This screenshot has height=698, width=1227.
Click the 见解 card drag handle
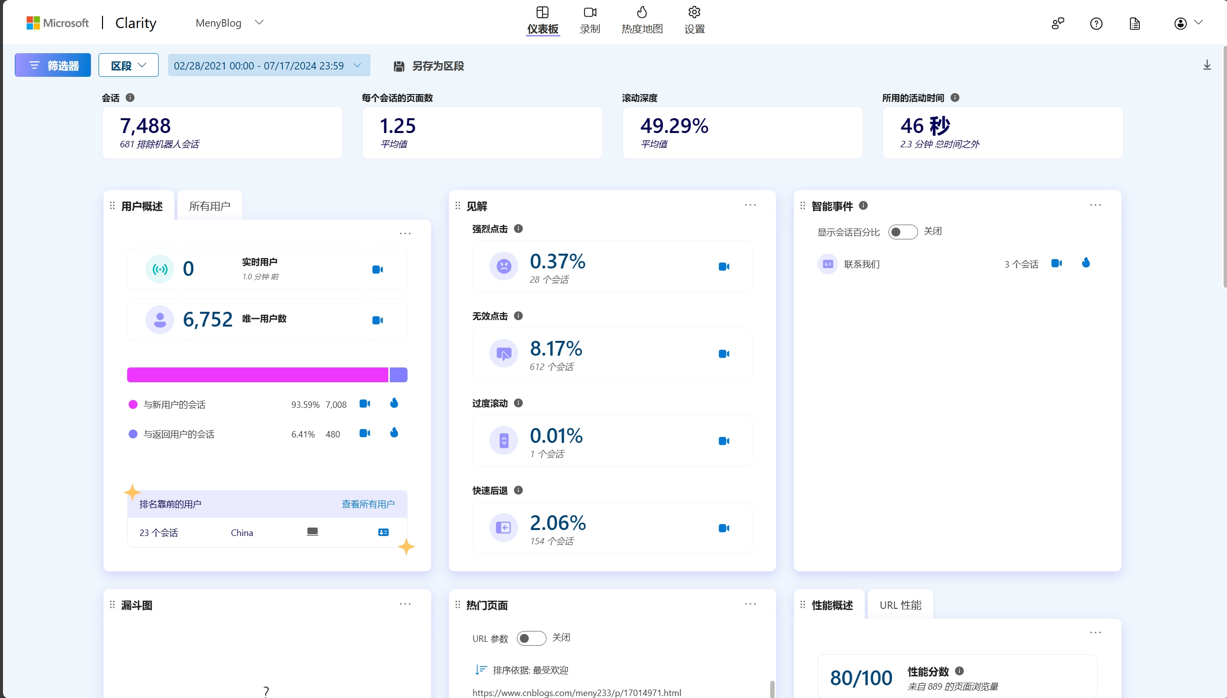pos(458,205)
